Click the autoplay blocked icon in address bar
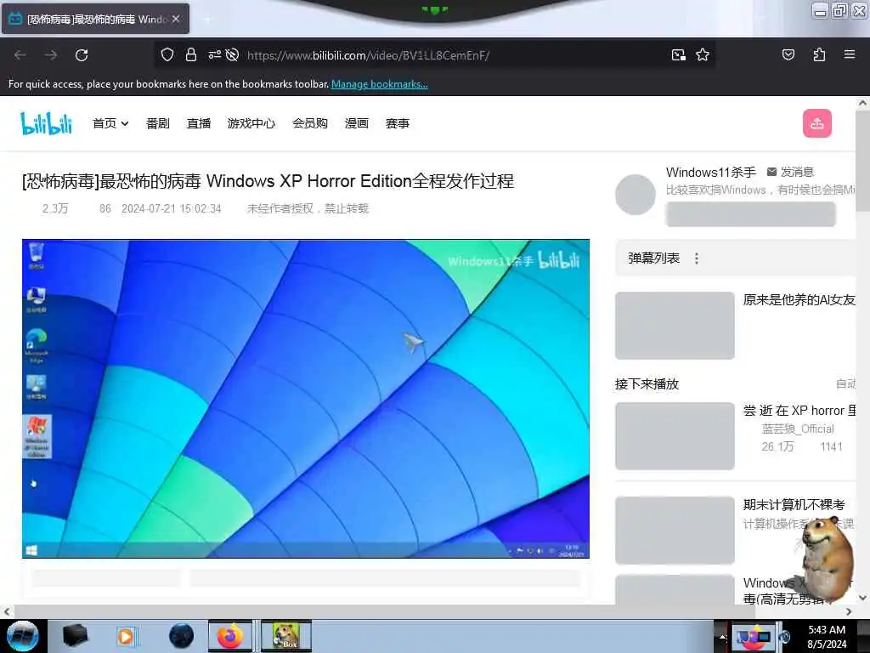The image size is (870, 653). pyautogui.click(x=233, y=54)
